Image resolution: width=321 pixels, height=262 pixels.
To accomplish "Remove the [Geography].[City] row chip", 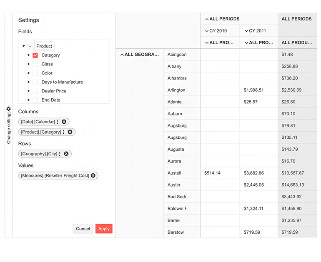I will 66,154.
